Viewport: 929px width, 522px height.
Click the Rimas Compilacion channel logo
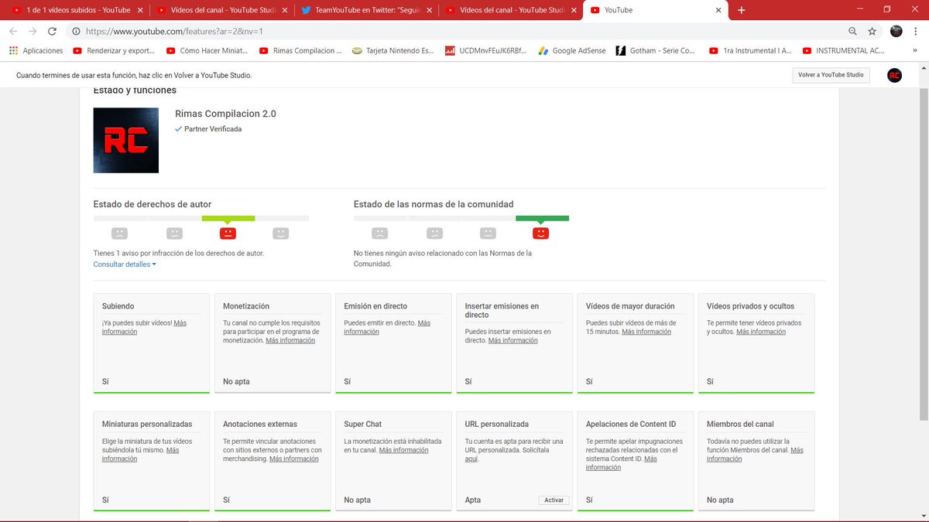[126, 140]
